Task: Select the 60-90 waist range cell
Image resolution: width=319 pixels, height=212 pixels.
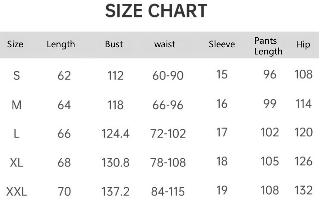Action: pyautogui.click(x=168, y=76)
